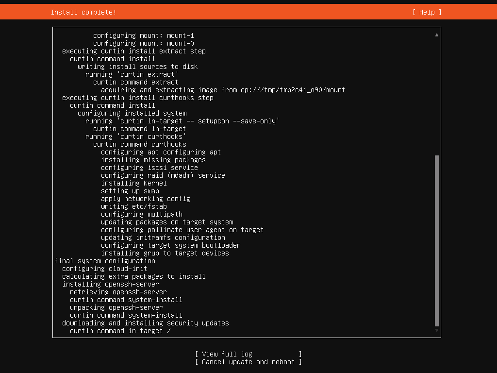Click 'updating initramfs configuration' log line
The image size is (497, 373).
tap(163, 237)
